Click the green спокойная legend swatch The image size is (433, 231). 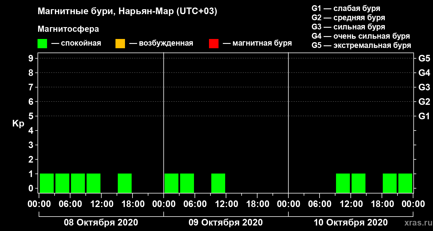42,44
